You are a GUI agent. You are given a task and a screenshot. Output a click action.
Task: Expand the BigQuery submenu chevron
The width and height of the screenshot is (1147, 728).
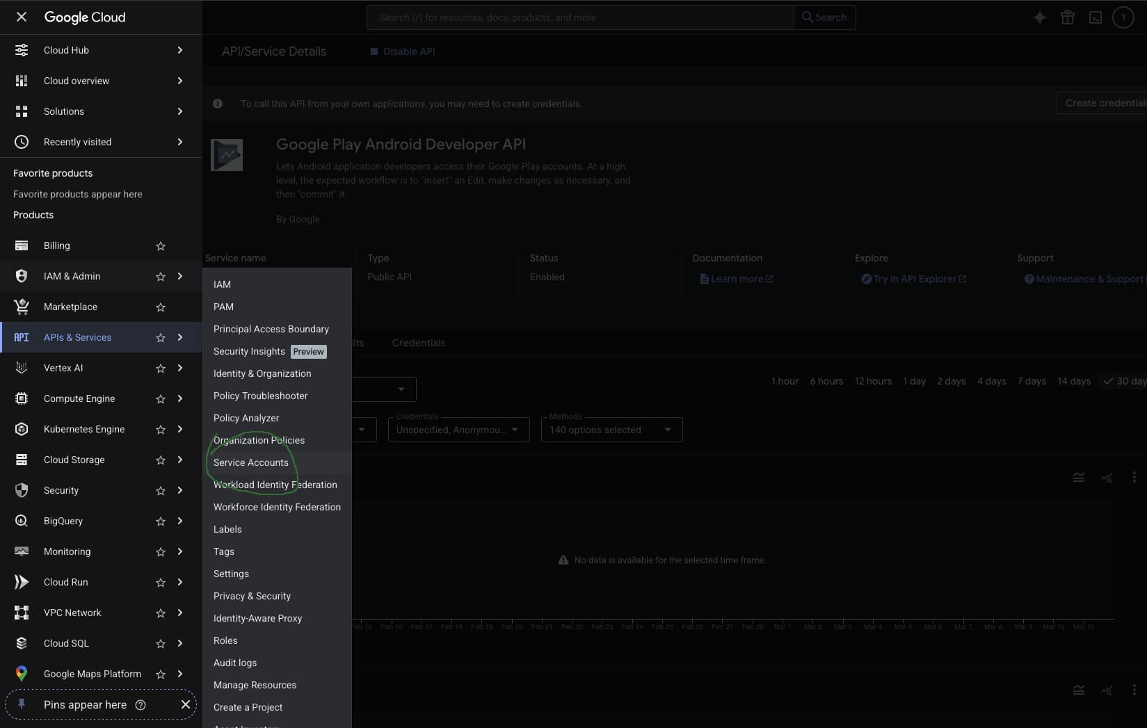coord(180,521)
